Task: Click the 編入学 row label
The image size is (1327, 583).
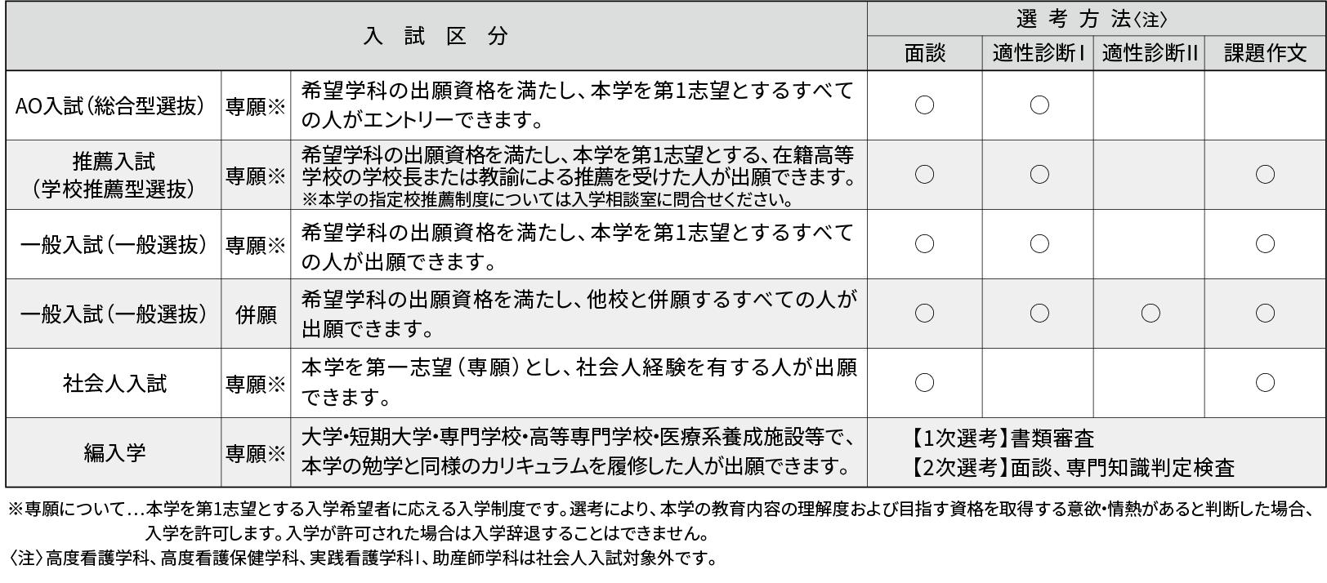Action: point(114,453)
